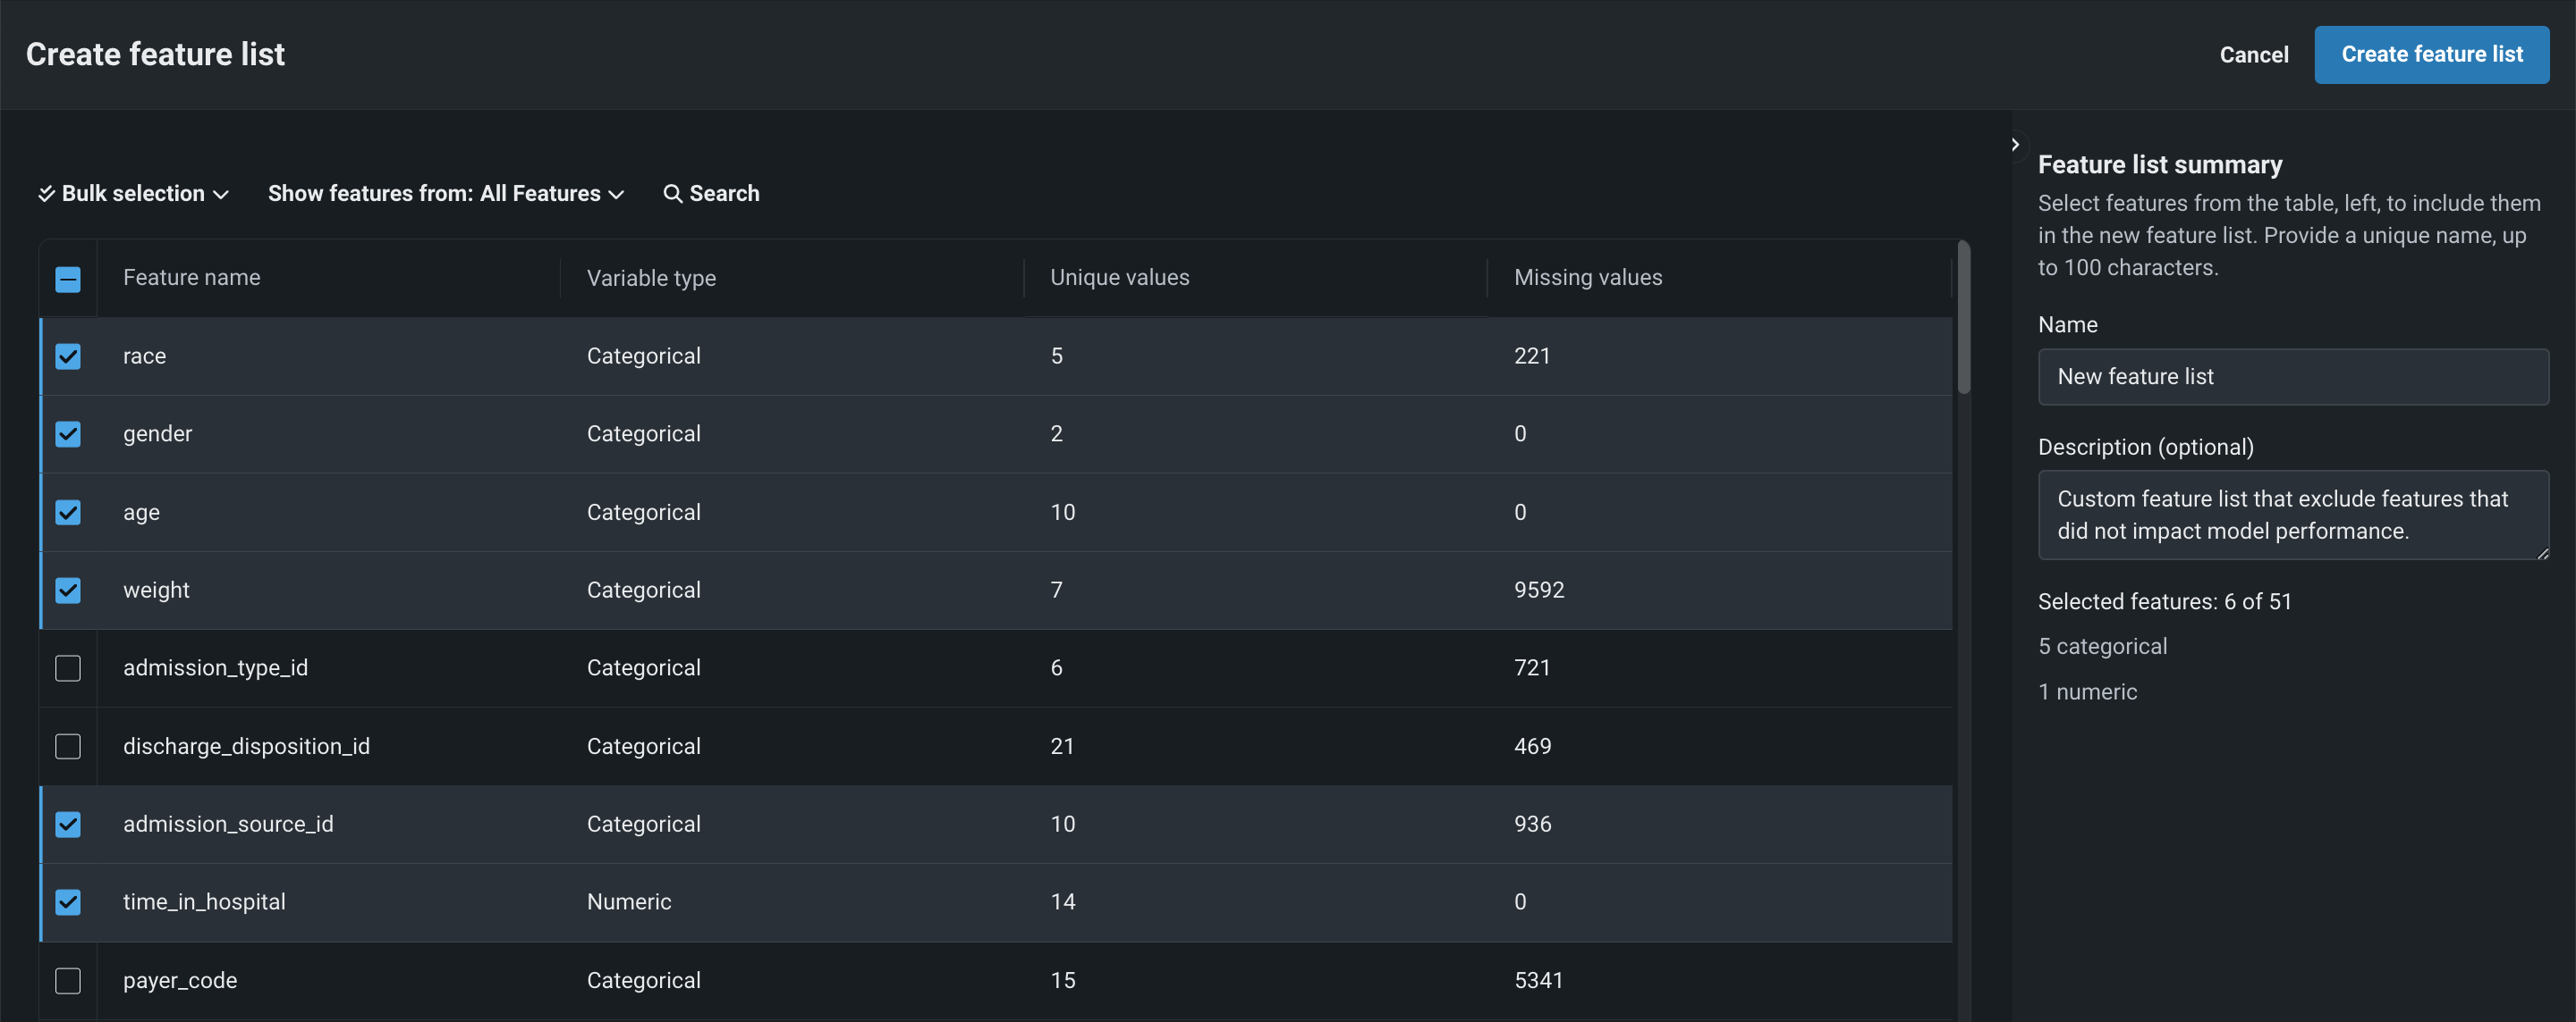Select the payer_code checkbox
This screenshot has height=1022, width=2576.
pyautogui.click(x=68, y=980)
